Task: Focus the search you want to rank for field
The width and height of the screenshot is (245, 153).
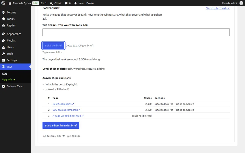Action: (136, 32)
